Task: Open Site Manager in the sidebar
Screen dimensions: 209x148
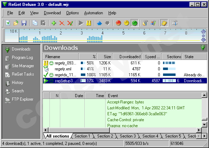Action: (23, 66)
